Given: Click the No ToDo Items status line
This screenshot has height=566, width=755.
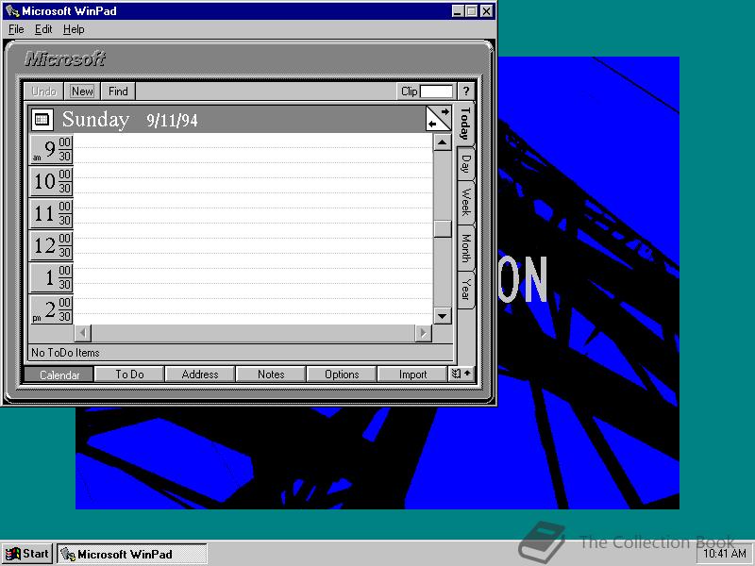Looking at the screenshot, I should pos(241,353).
